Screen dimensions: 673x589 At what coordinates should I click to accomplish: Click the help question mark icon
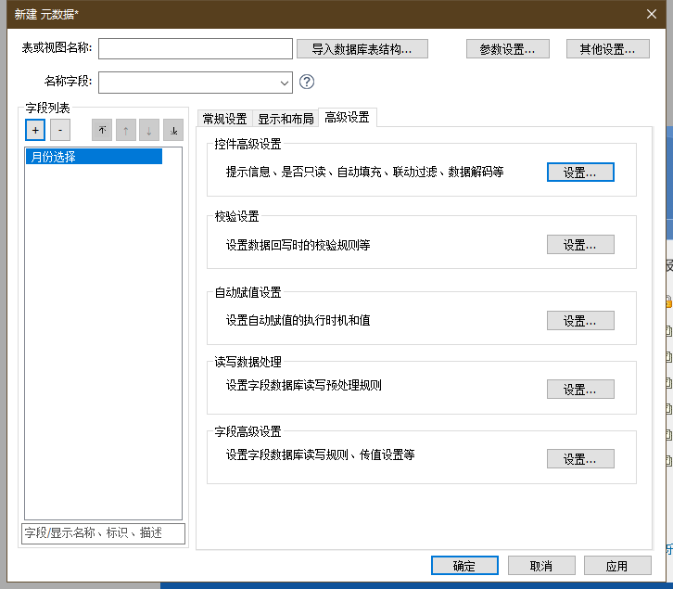pos(307,83)
